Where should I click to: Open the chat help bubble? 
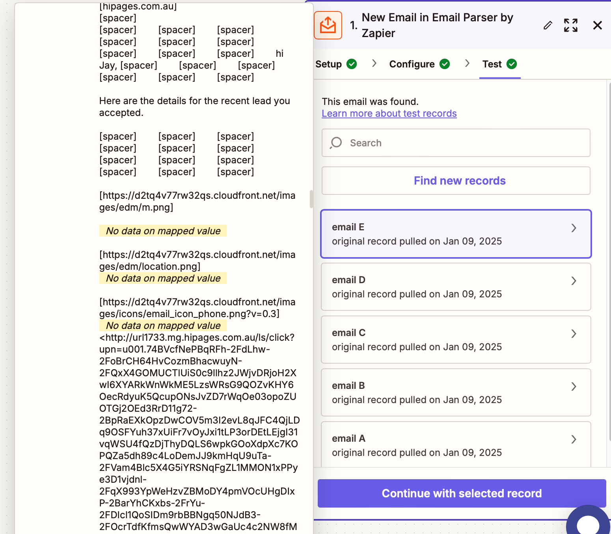pos(589,521)
